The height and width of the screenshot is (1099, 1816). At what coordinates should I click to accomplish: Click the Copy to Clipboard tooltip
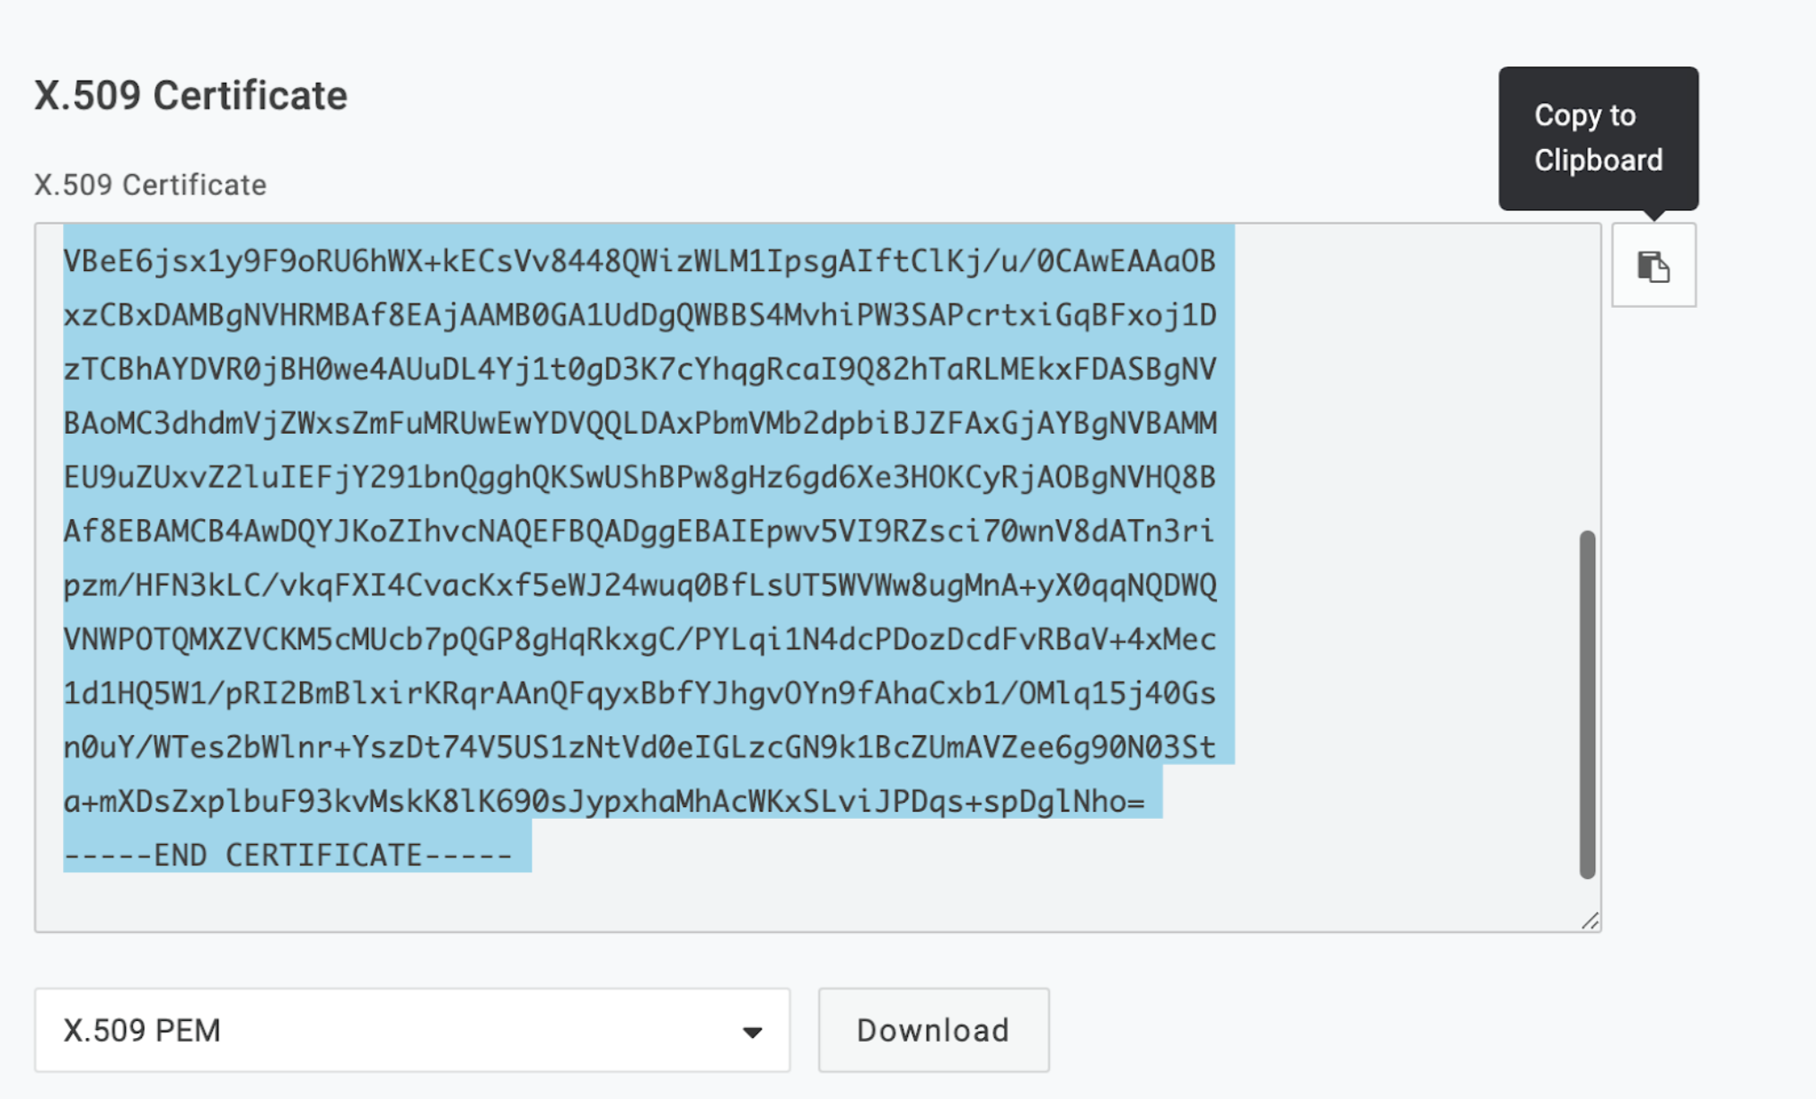(x=1598, y=137)
